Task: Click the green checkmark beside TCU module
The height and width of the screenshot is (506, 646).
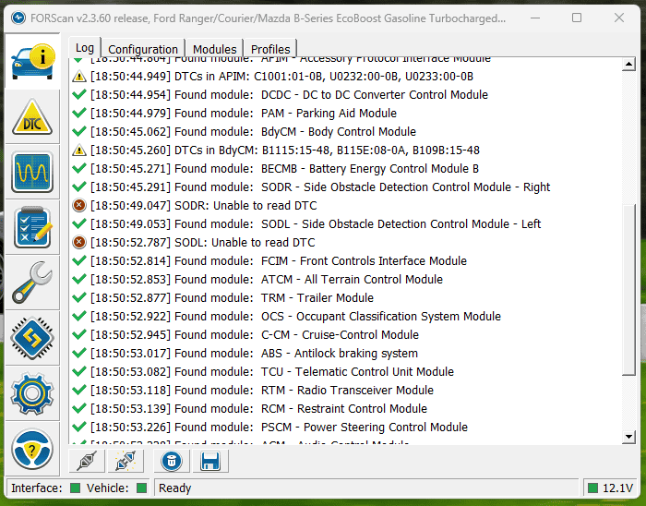Action: (79, 371)
